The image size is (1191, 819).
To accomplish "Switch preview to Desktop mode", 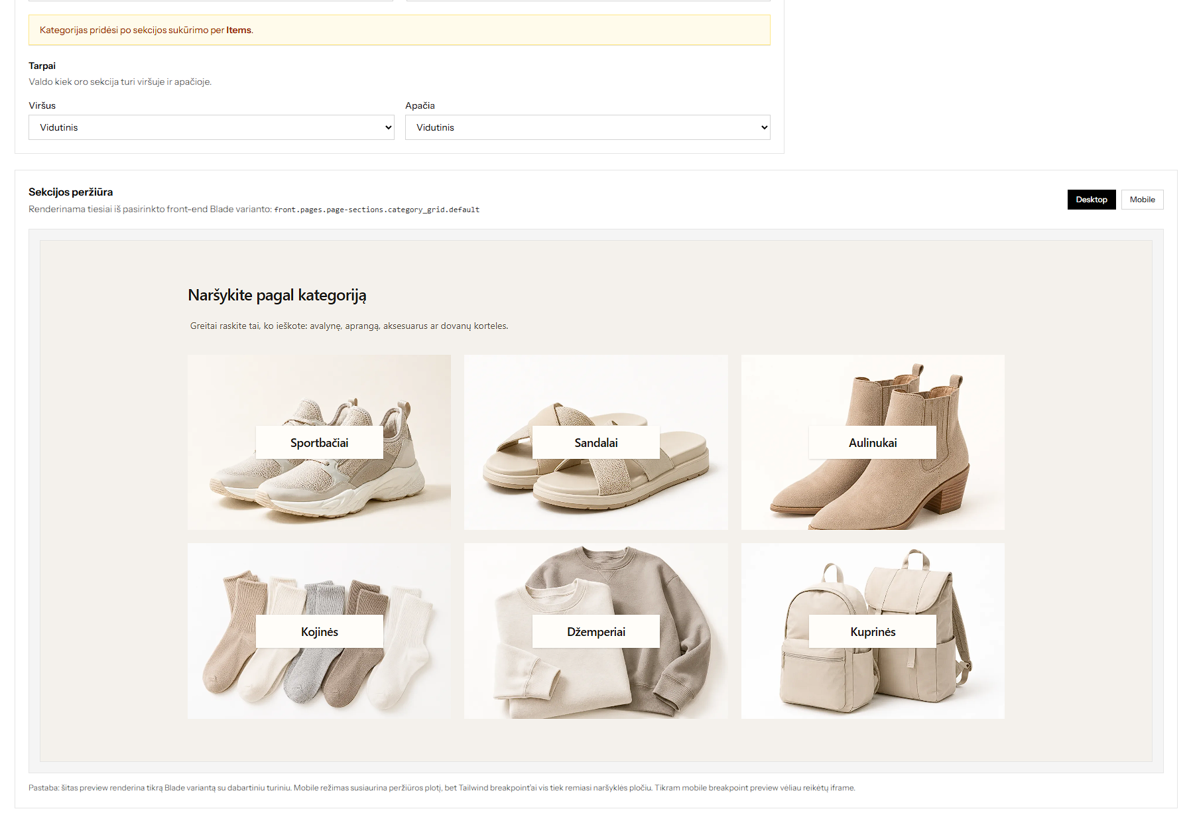I will click(x=1092, y=200).
